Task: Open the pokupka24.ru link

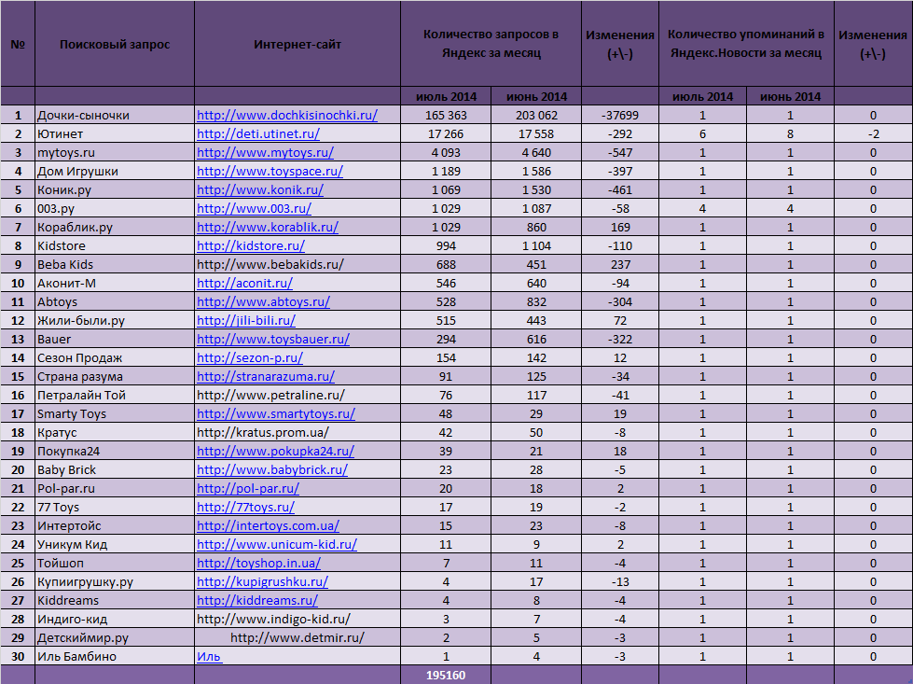Action: (x=275, y=452)
